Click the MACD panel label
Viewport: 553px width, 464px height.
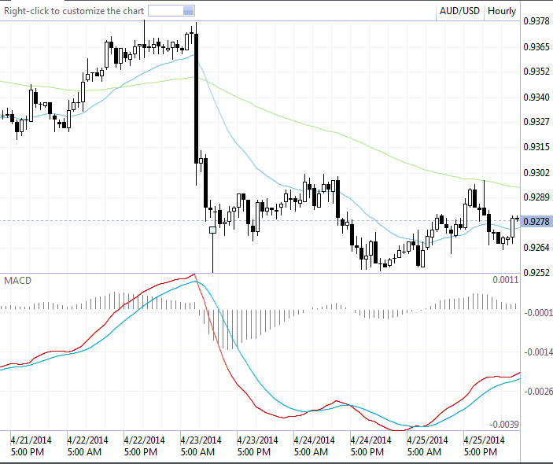tap(17, 281)
